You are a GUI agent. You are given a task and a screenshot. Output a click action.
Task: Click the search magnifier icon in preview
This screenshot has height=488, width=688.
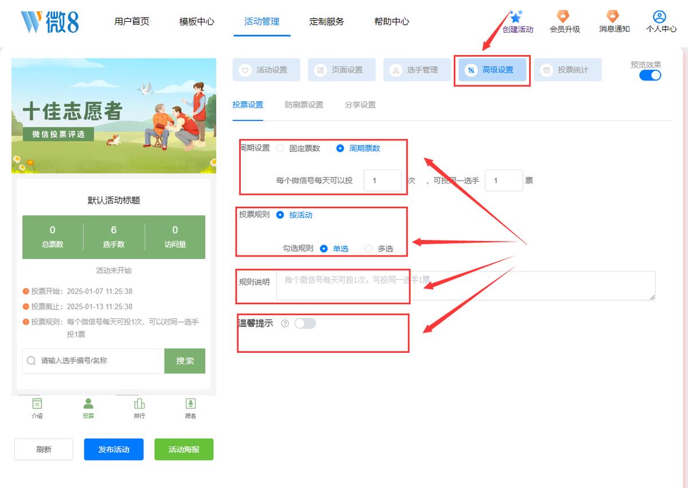(x=31, y=361)
